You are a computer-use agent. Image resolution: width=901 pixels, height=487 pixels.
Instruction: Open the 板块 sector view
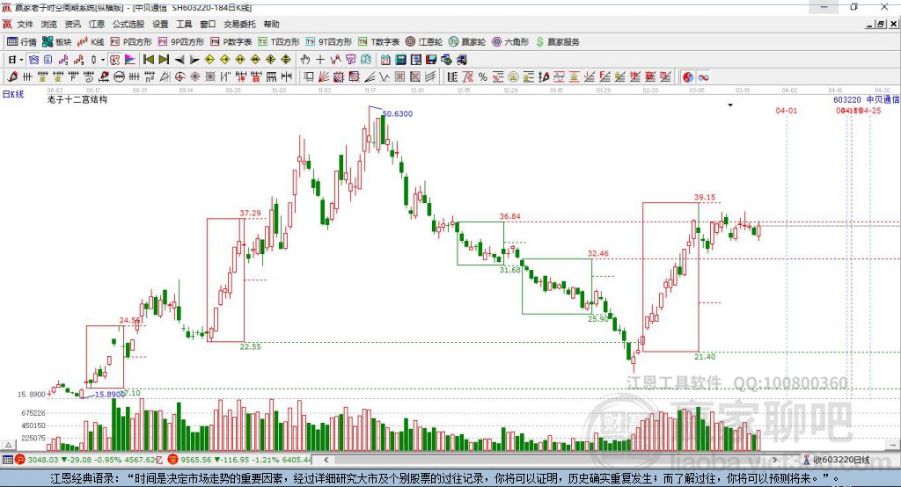click(x=56, y=42)
